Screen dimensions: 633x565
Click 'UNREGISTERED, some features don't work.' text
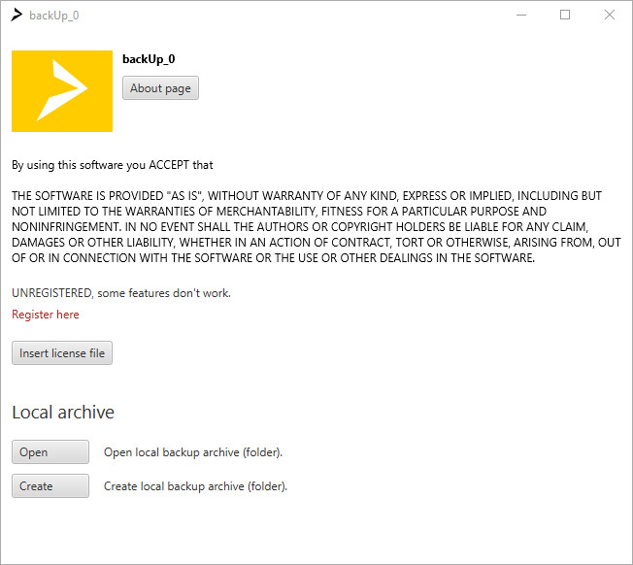coord(121,293)
